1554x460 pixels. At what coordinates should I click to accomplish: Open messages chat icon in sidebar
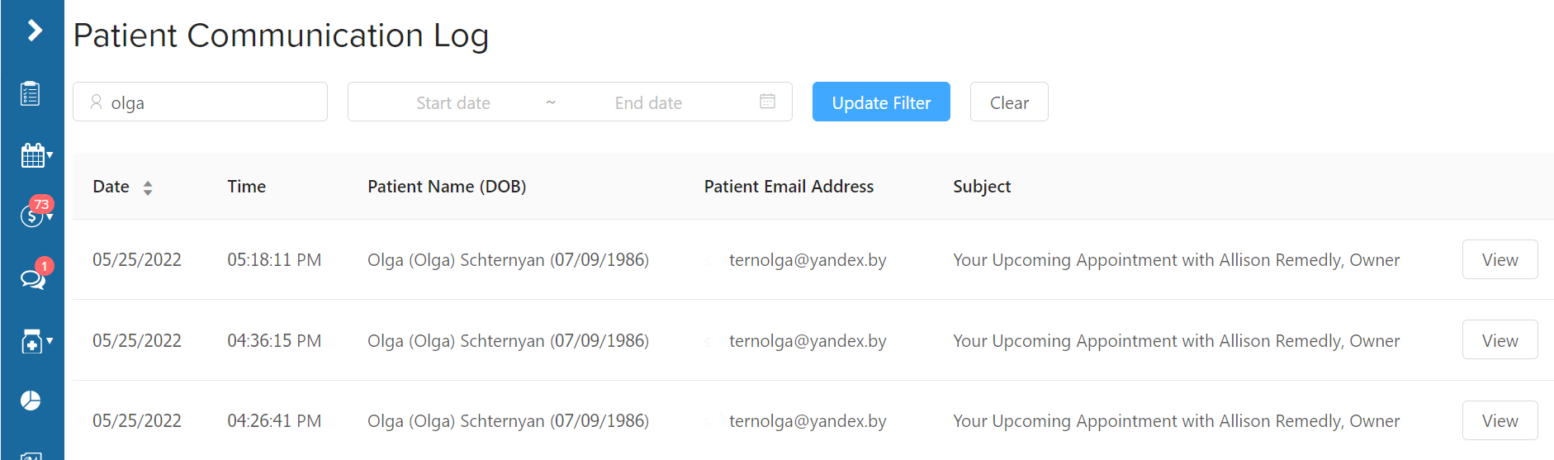coord(33,277)
